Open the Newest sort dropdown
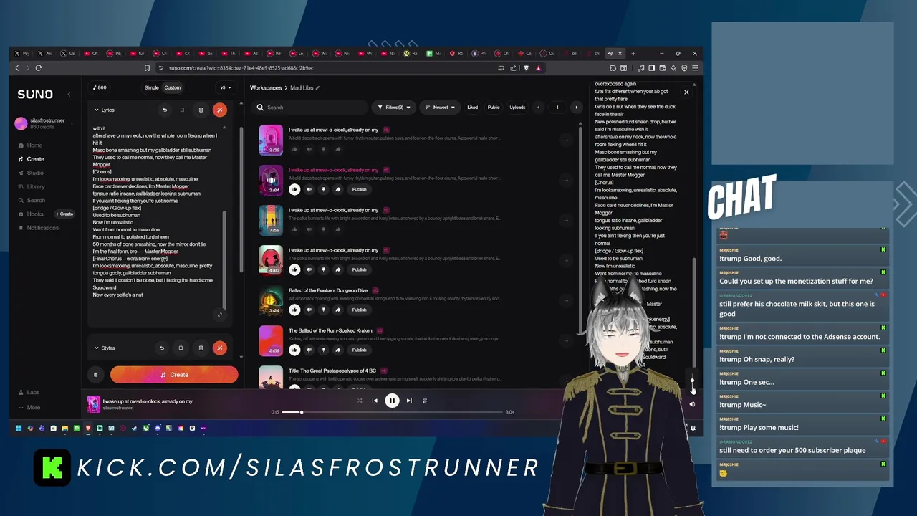The height and width of the screenshot is (516, 917). 439,107
